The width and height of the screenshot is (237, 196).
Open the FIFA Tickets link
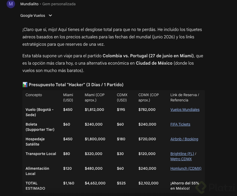pos(180,124)
